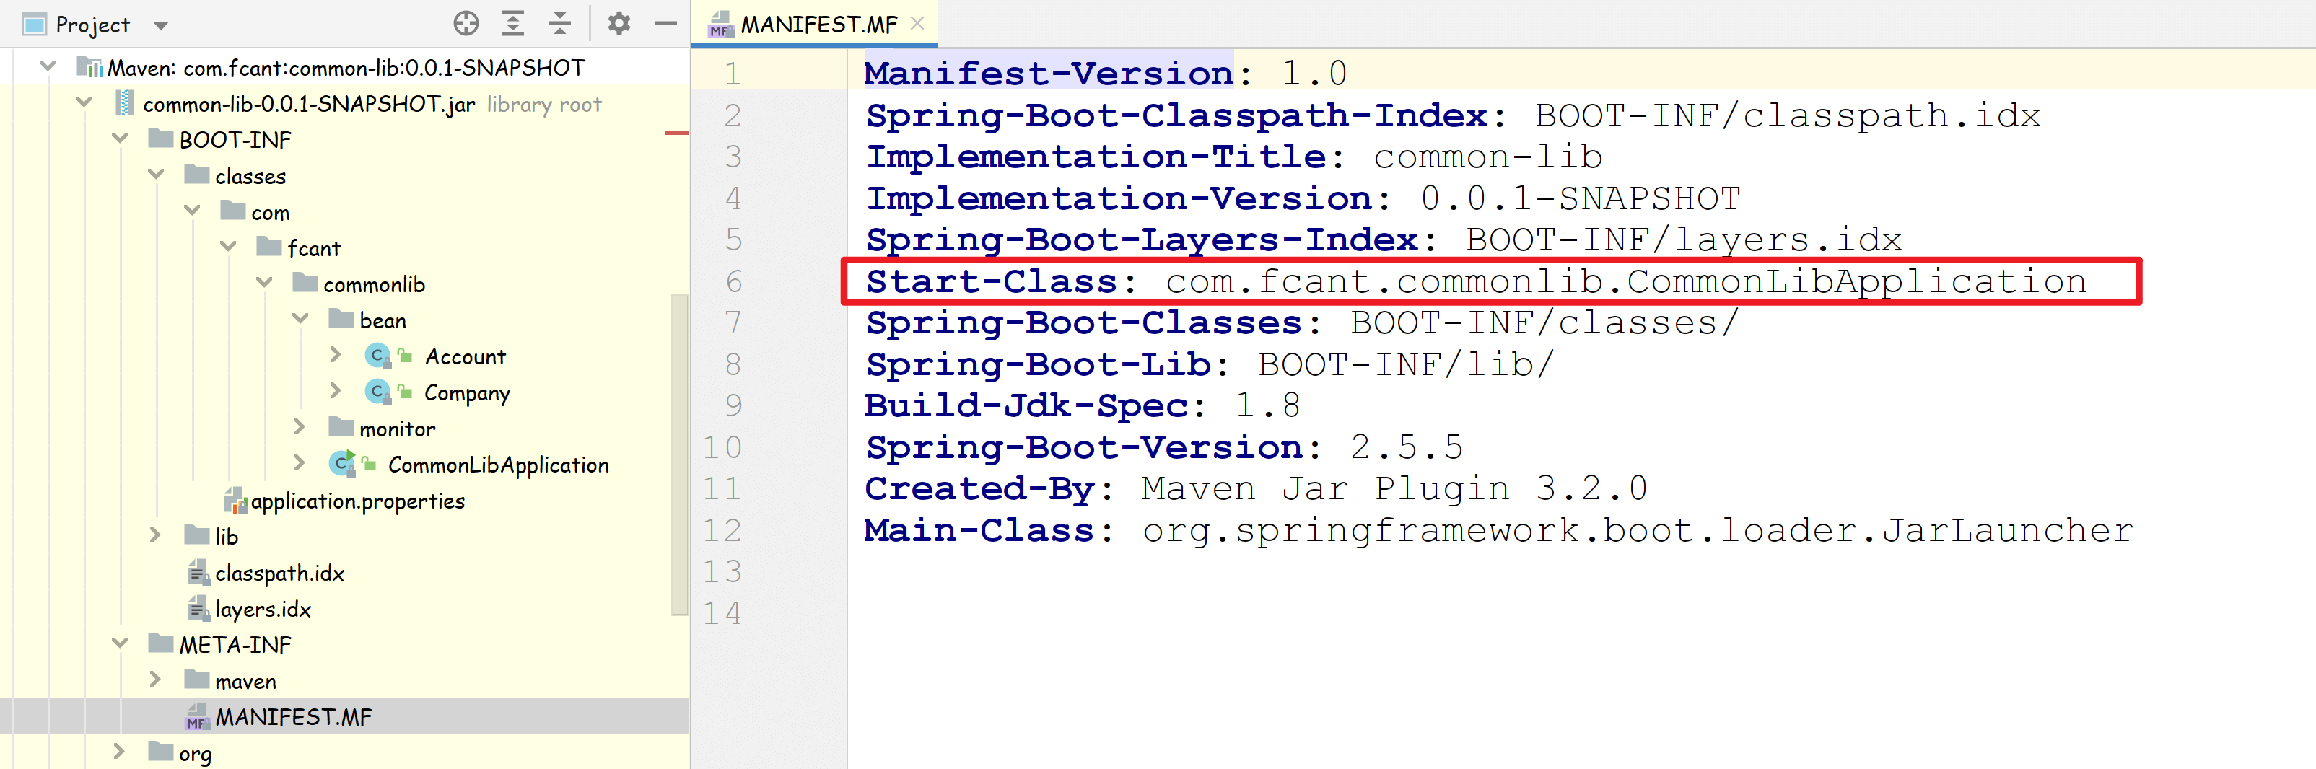Select CommonLibApplication in project tree
2316x769 pixels.
point(498,465)
